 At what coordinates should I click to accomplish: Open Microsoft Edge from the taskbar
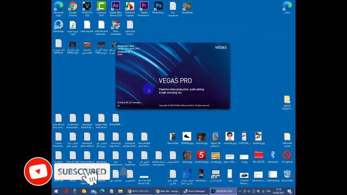(102, 191)
